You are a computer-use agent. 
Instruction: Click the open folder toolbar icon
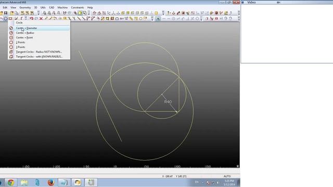(x=11, y=13)
